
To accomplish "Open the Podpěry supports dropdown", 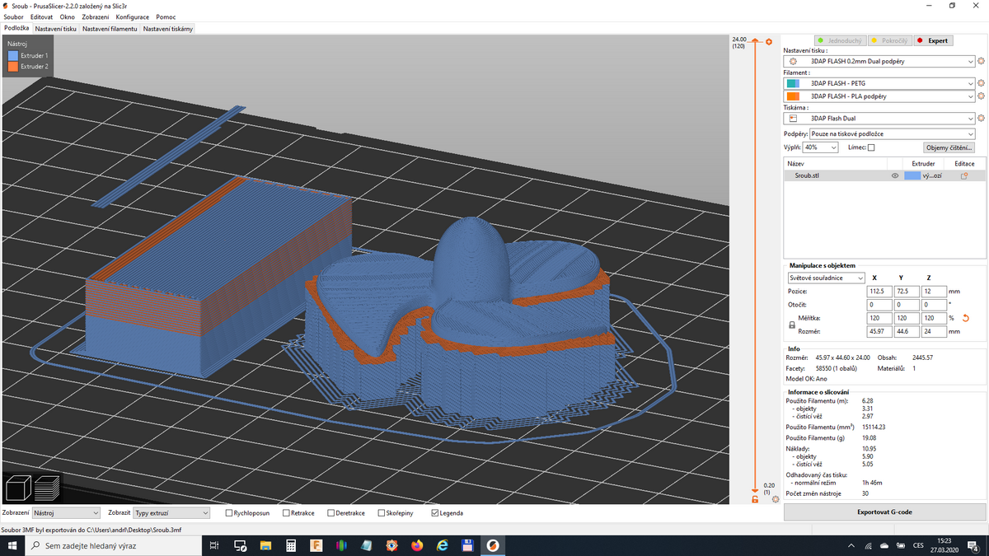I will point(892,133).
